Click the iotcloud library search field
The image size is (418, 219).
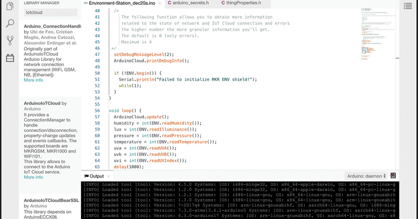[51, 12]
